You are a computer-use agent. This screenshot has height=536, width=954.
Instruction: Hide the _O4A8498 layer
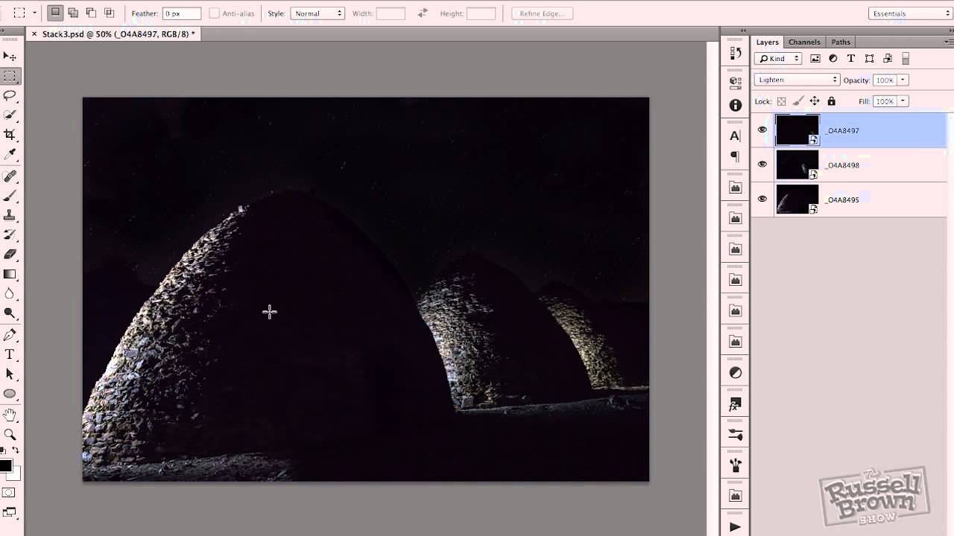pos(762,165)
